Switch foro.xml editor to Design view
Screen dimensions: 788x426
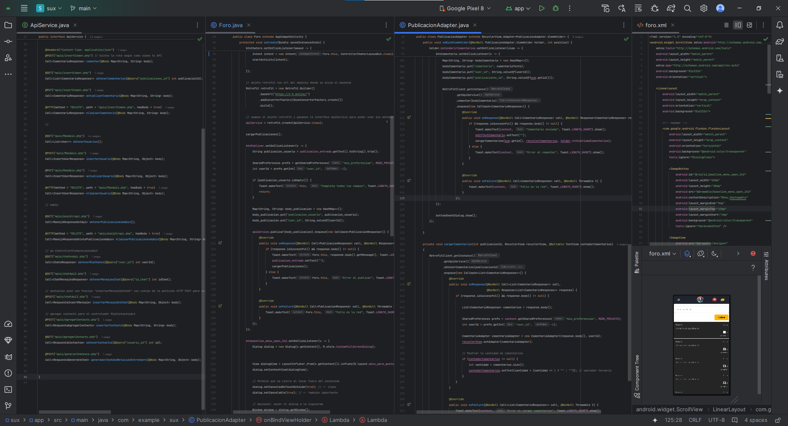click(749, 25)
